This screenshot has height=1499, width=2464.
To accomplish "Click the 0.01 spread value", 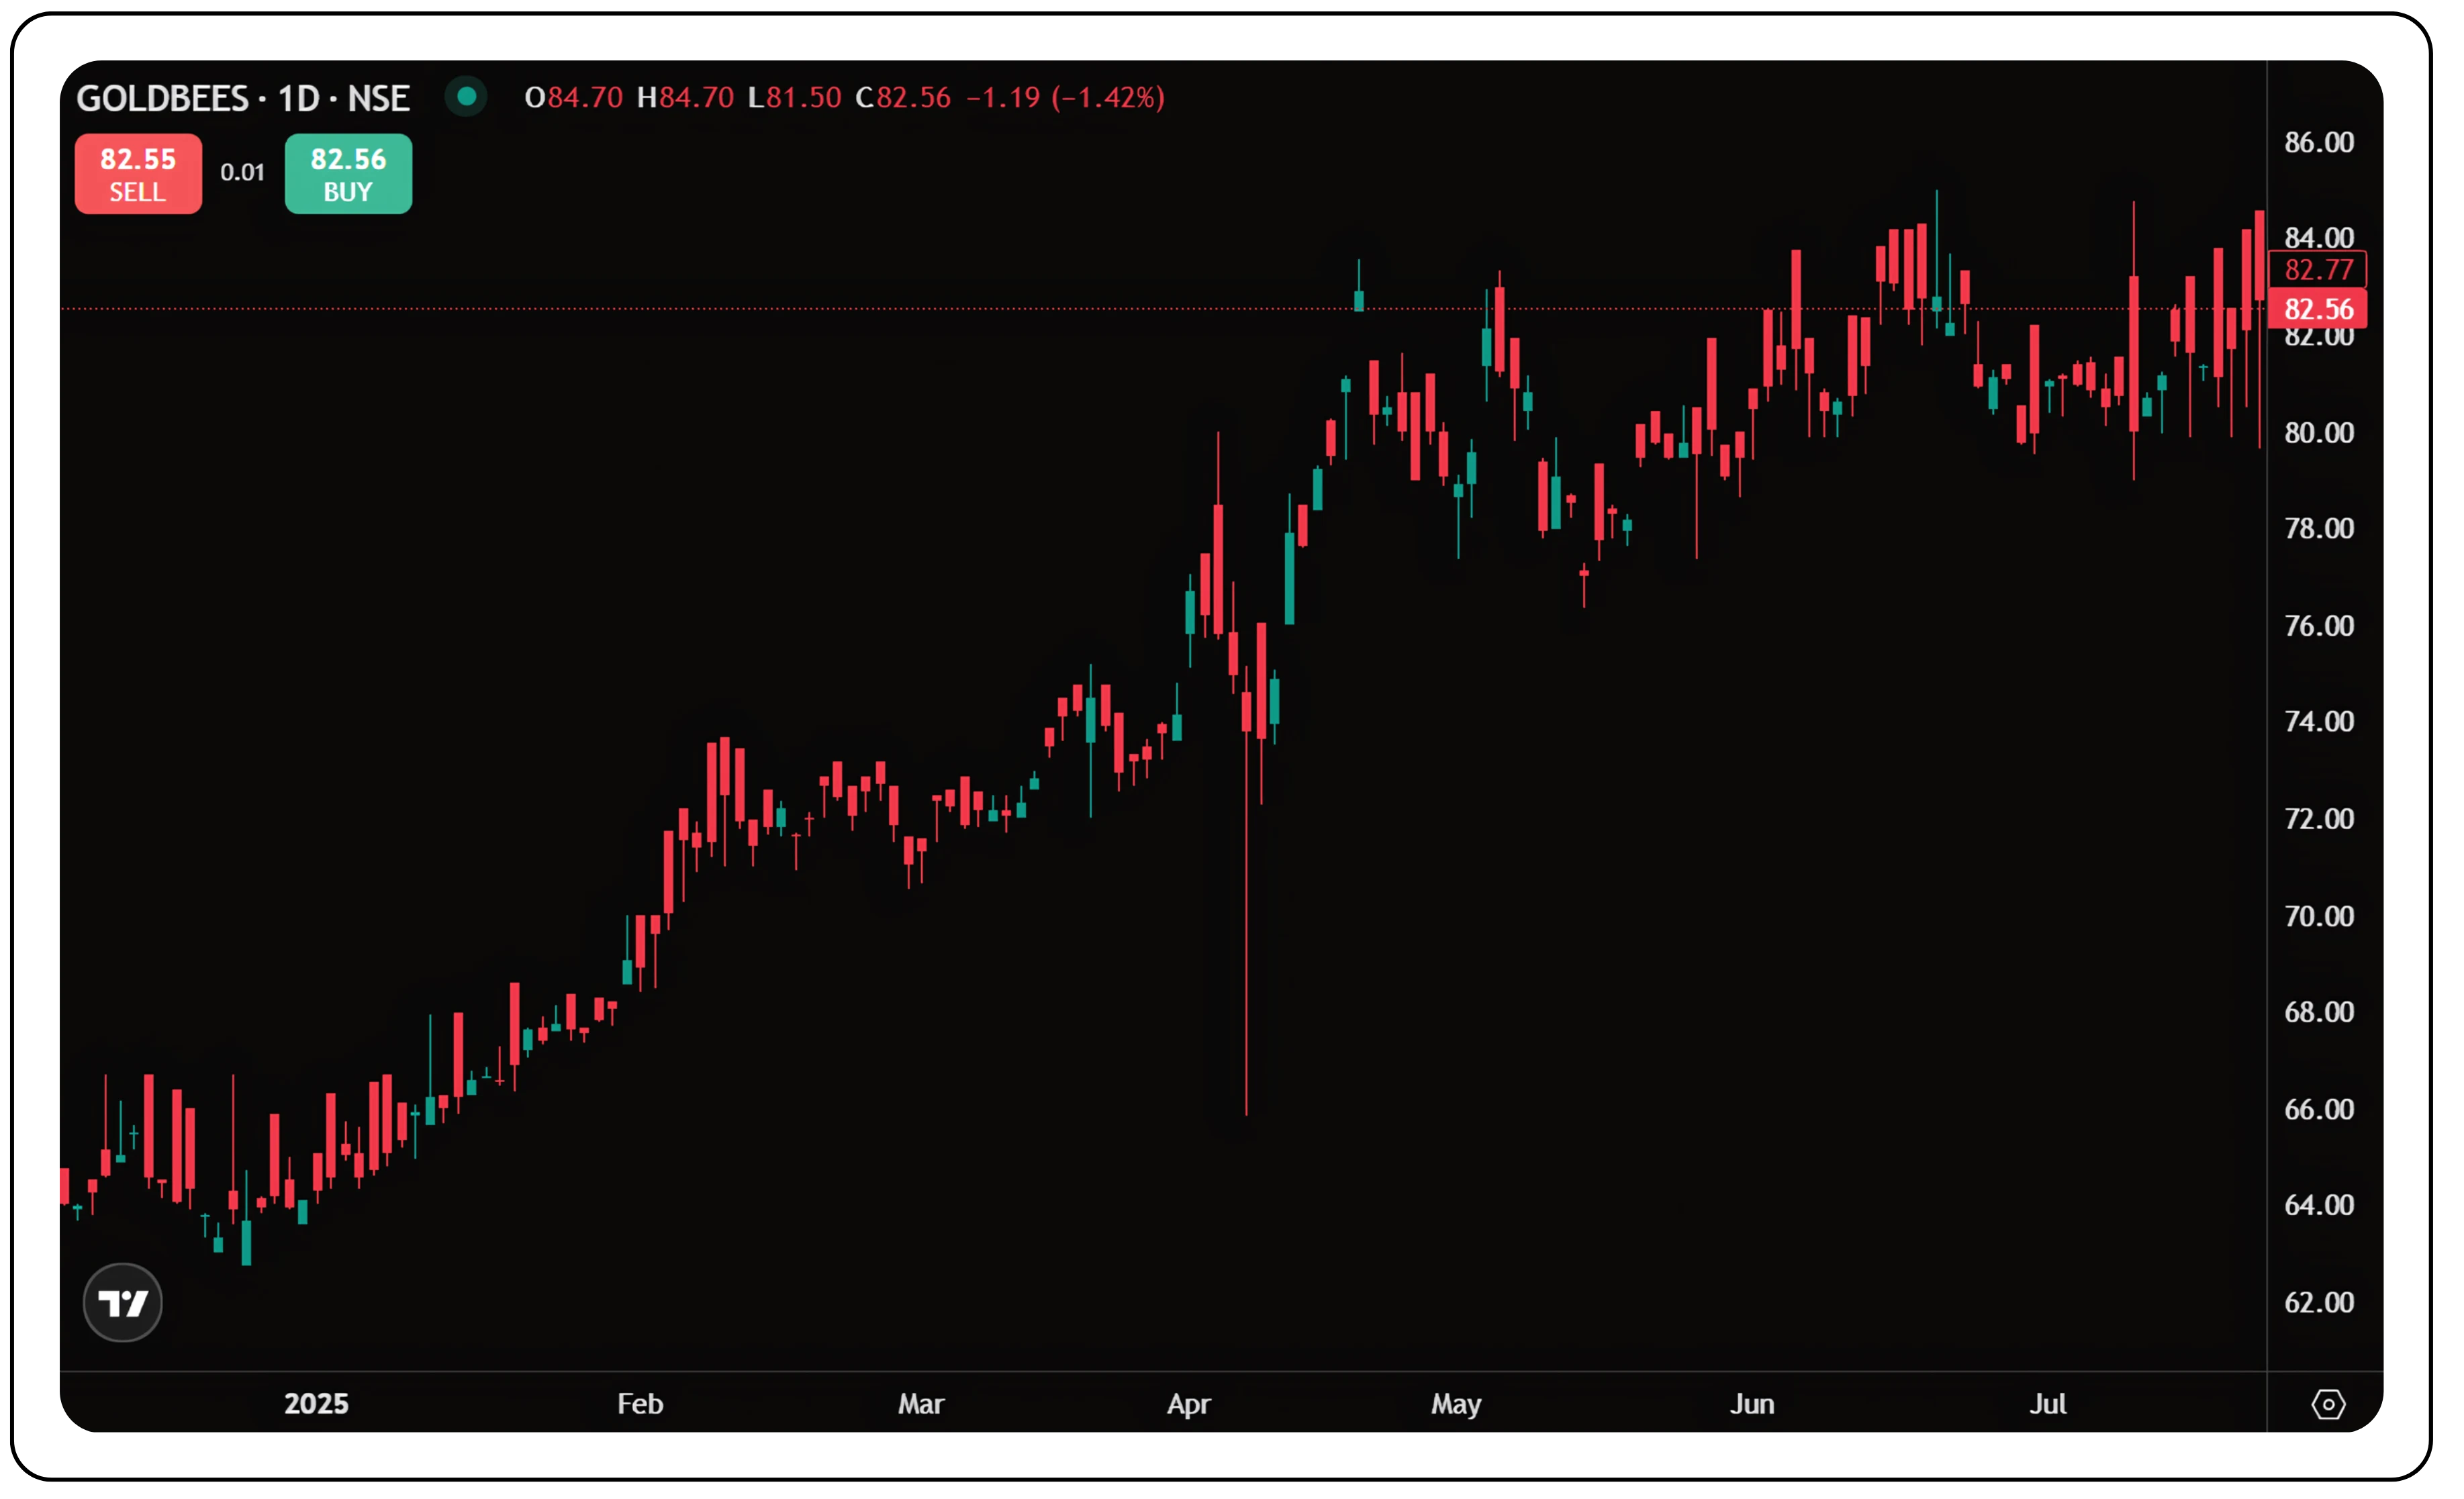I will point(242,173).
